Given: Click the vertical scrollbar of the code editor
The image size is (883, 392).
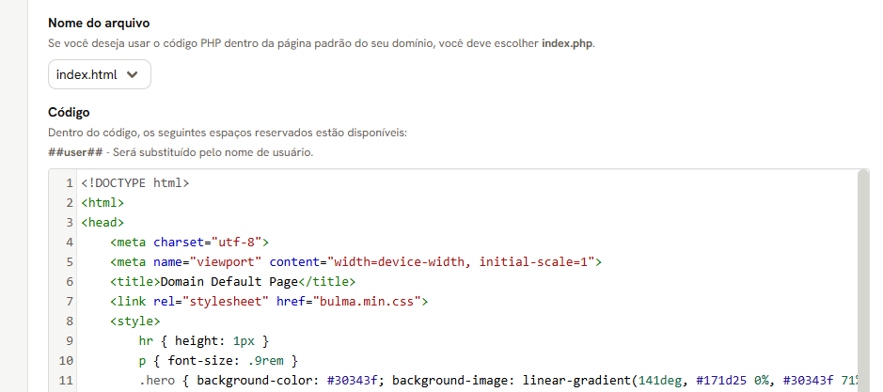Looking at the screenshot, I should (x=863, y=280).
